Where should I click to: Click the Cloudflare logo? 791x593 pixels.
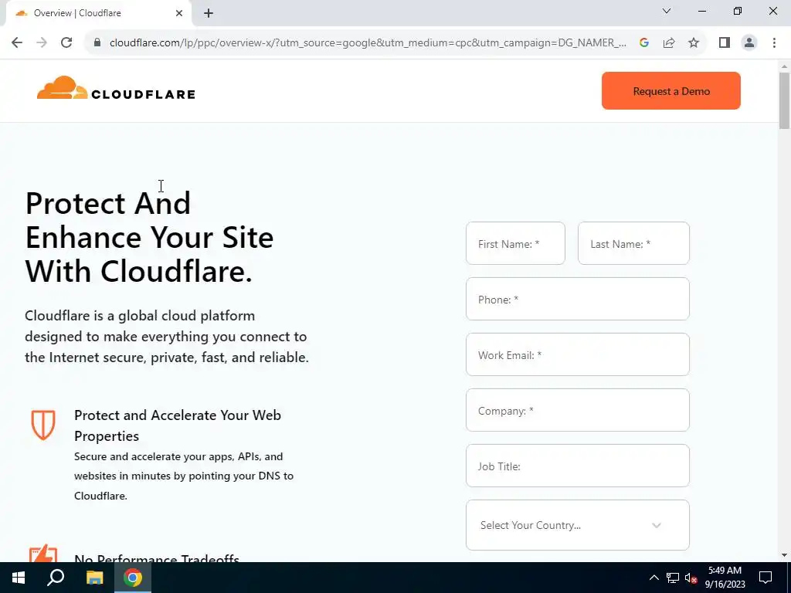pos(116,88)
